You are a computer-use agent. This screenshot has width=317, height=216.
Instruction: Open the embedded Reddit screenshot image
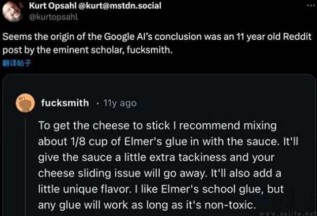159,145
